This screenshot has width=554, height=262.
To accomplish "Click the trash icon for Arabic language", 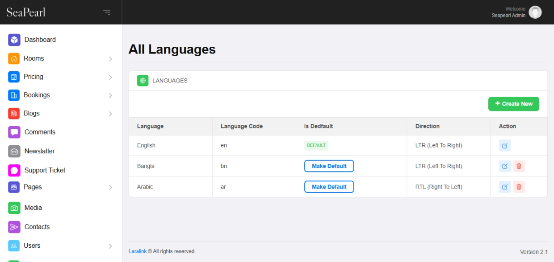I will click(x=519, y=187).
